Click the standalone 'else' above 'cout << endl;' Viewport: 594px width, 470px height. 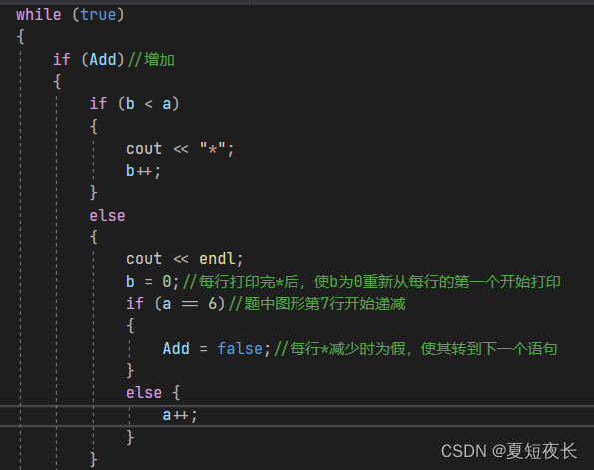(x=107, y=216)
